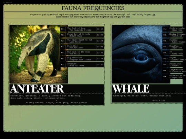186x139 pixels.
Task: Click 'colors tba' text under Whale
Action: point(158,100)
